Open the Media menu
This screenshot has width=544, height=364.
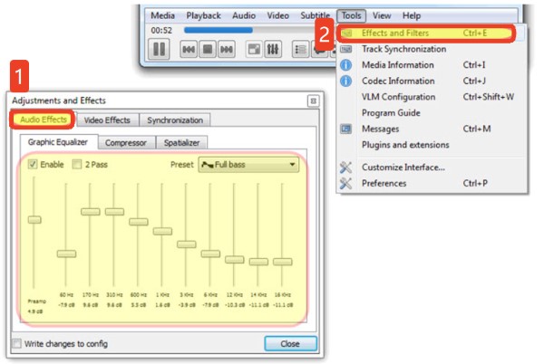162,15
